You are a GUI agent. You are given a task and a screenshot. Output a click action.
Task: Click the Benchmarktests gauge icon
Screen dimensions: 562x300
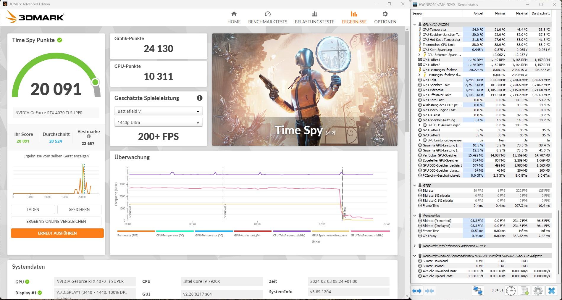(268, 14)
